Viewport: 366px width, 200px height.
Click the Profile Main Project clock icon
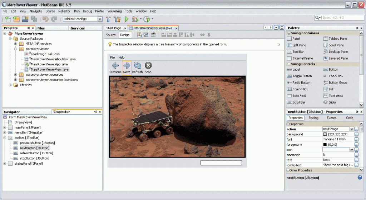pos(147,19)
